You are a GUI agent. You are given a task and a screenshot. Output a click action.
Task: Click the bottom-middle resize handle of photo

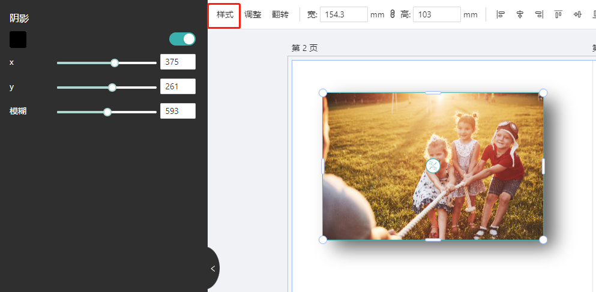click(x=433, y=240)
